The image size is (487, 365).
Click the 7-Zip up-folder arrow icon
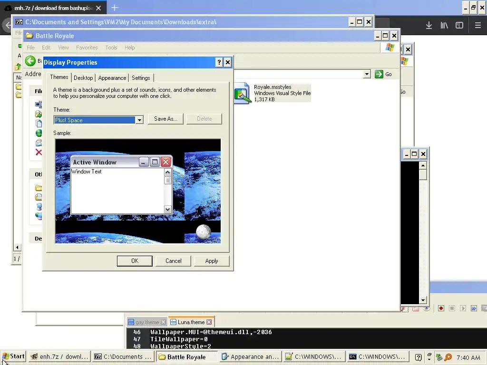(18, 67)
